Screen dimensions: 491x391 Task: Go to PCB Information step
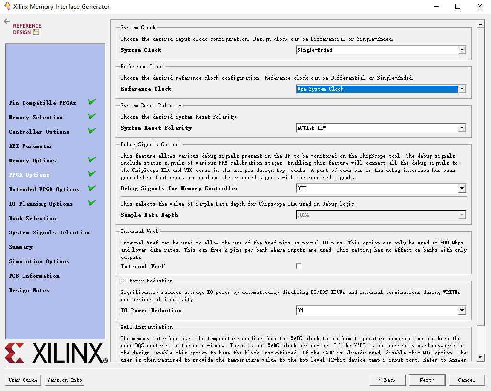[x=34, y=276]
